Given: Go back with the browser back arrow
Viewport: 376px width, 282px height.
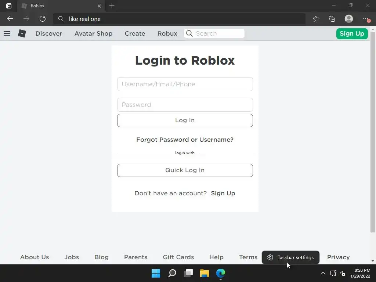Looking at the screenshot, I should (10, 19).
